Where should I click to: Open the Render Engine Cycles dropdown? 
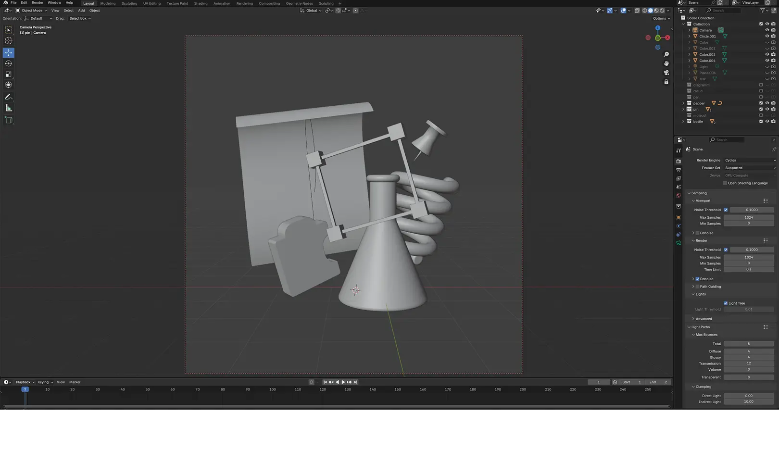pos(750,160)
